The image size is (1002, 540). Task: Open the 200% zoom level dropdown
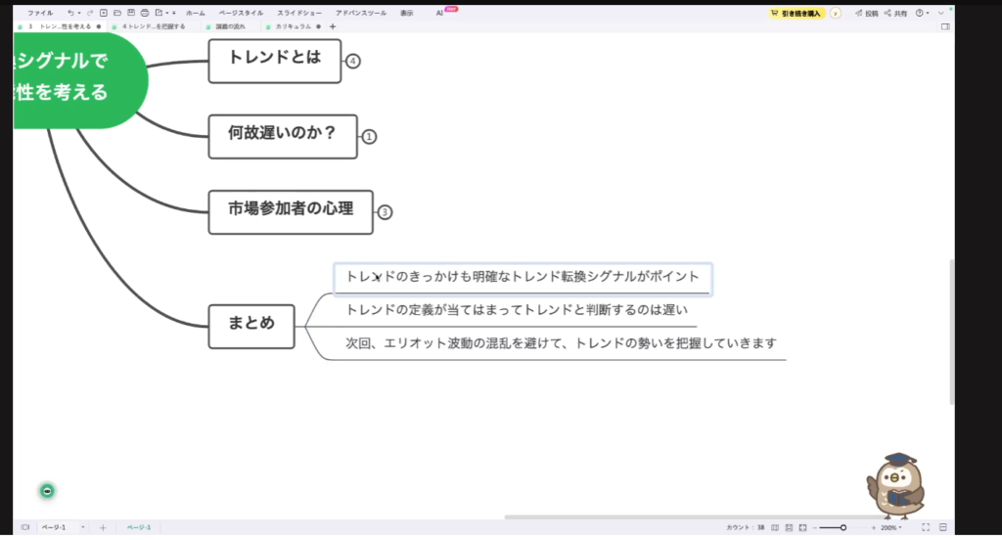[x=891, y=527]
